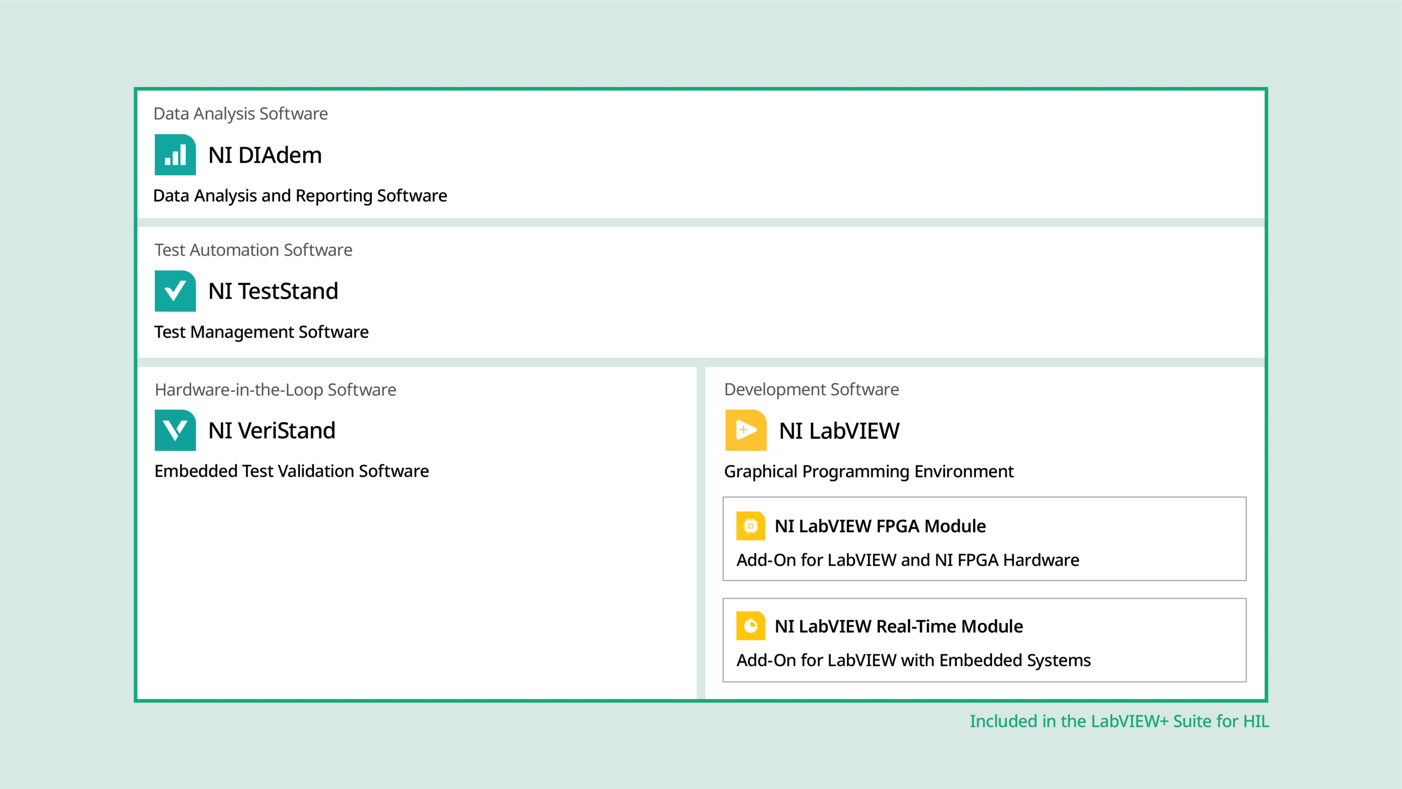Click the Test Management Software description
The image size is (1402, 789).
coord(261,332)
